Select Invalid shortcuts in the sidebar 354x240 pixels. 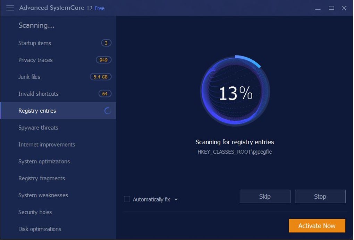click(58, 94)
